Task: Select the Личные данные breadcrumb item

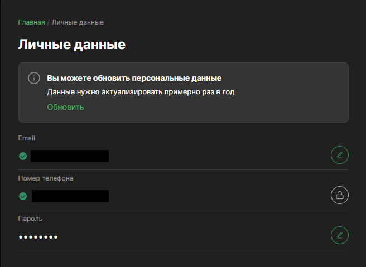Action: (x=78, y=22)
